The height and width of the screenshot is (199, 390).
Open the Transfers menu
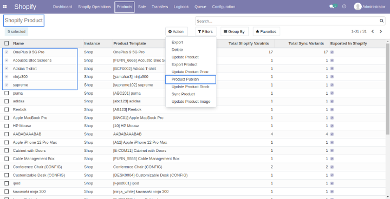click(x=160, y=6)
